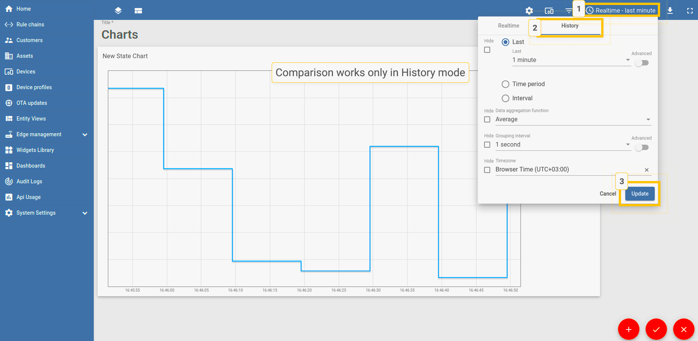Click the Device profiles icon
The height and width of the screenshot is (341, 698).
click(x=9, y=87)
